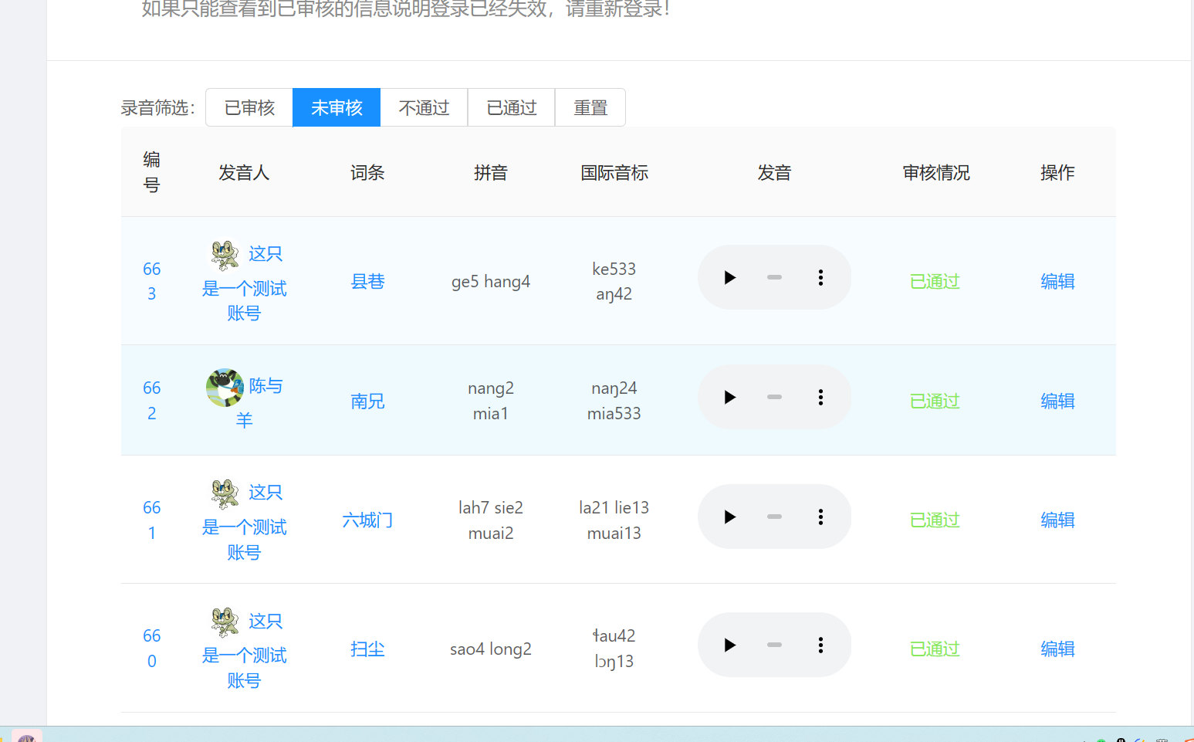Click the green 已通过 status of entry 660
The height and width of the screenshot is (742, 1194).
pyautogui.click(x=934, y=649)
